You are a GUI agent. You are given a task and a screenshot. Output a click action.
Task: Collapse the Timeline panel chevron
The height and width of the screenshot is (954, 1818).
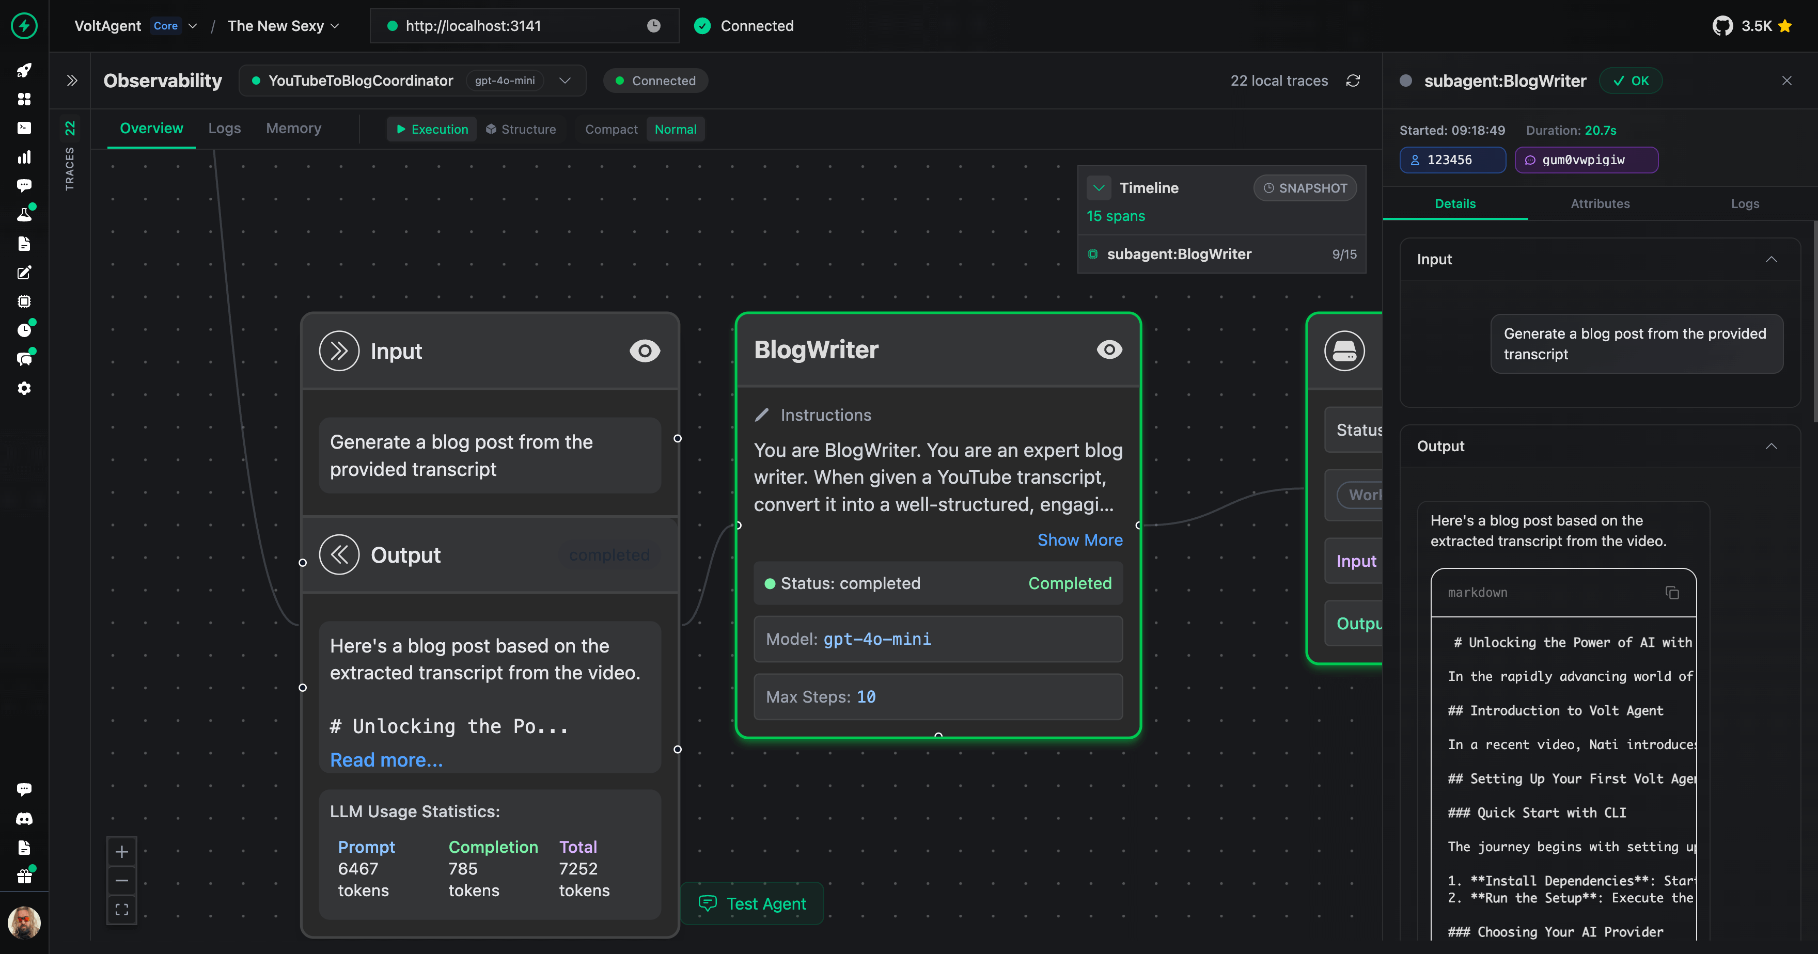point(1099,188)
